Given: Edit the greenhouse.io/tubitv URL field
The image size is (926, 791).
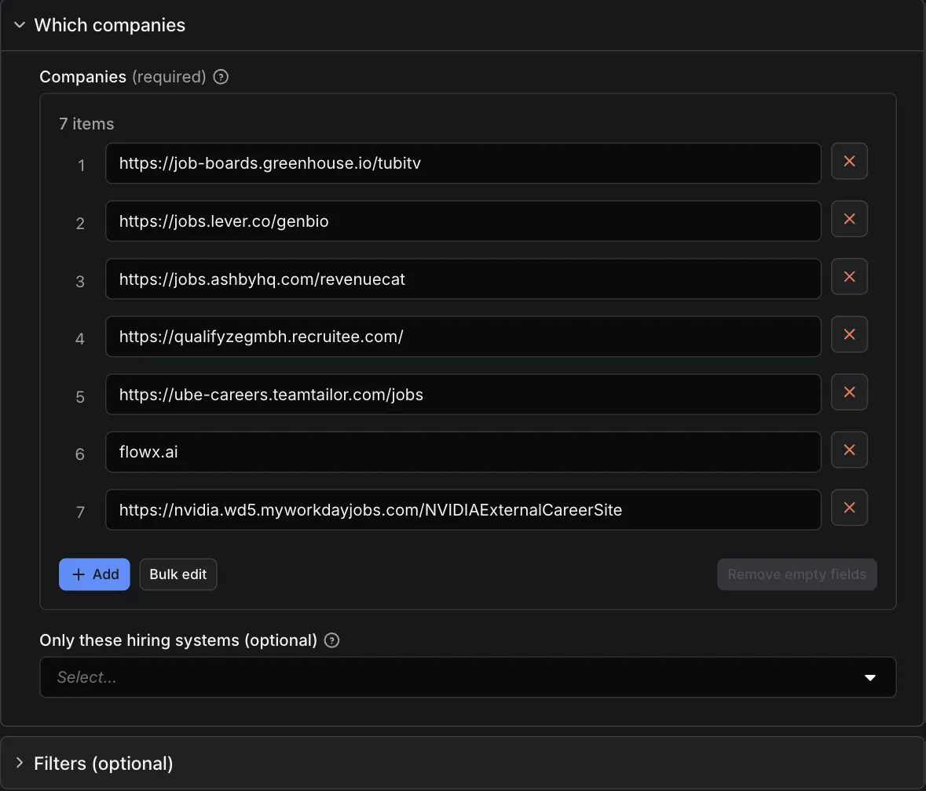Looking at the screenshot, I should point(463,163).
